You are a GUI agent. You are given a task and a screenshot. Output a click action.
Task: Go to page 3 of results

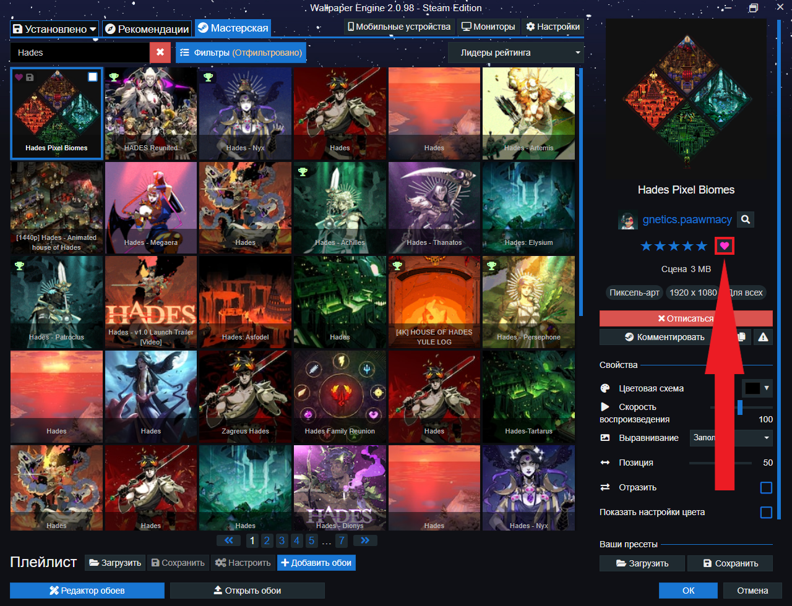282,540
